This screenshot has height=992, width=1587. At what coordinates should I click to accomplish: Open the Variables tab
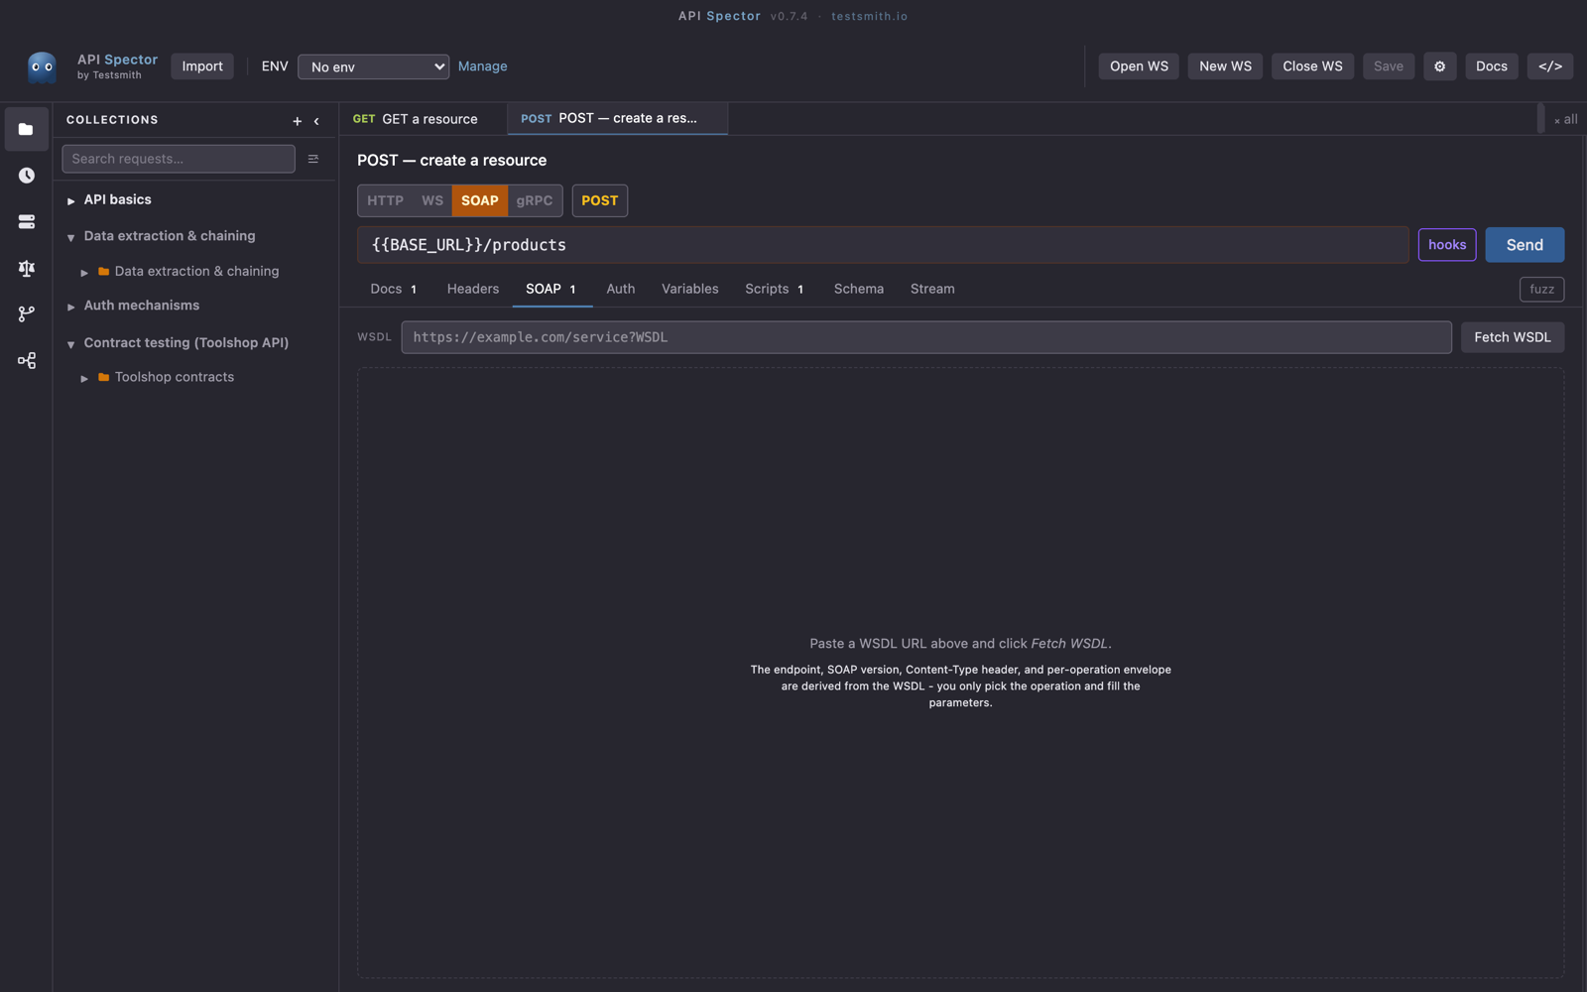click(690, 289)
